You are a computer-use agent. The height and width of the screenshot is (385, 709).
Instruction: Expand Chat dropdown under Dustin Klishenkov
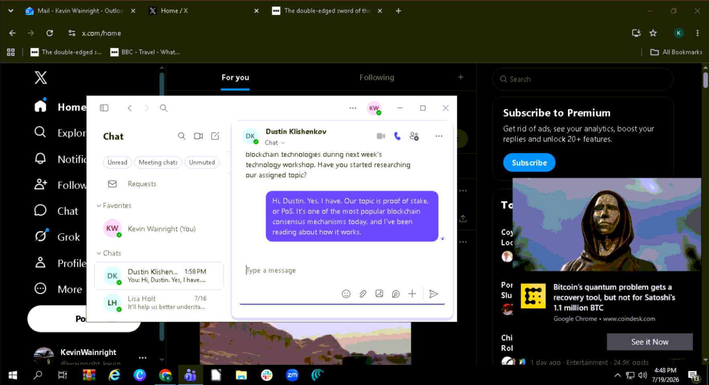point(275,143)
